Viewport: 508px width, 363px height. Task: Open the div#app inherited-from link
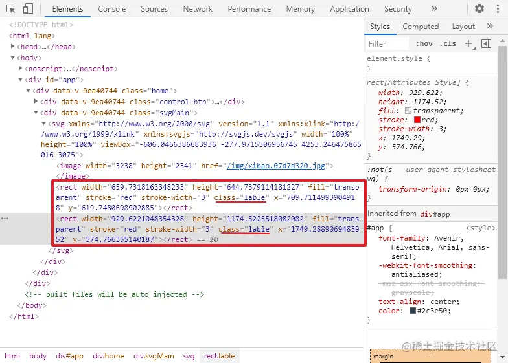coord(435,214)
